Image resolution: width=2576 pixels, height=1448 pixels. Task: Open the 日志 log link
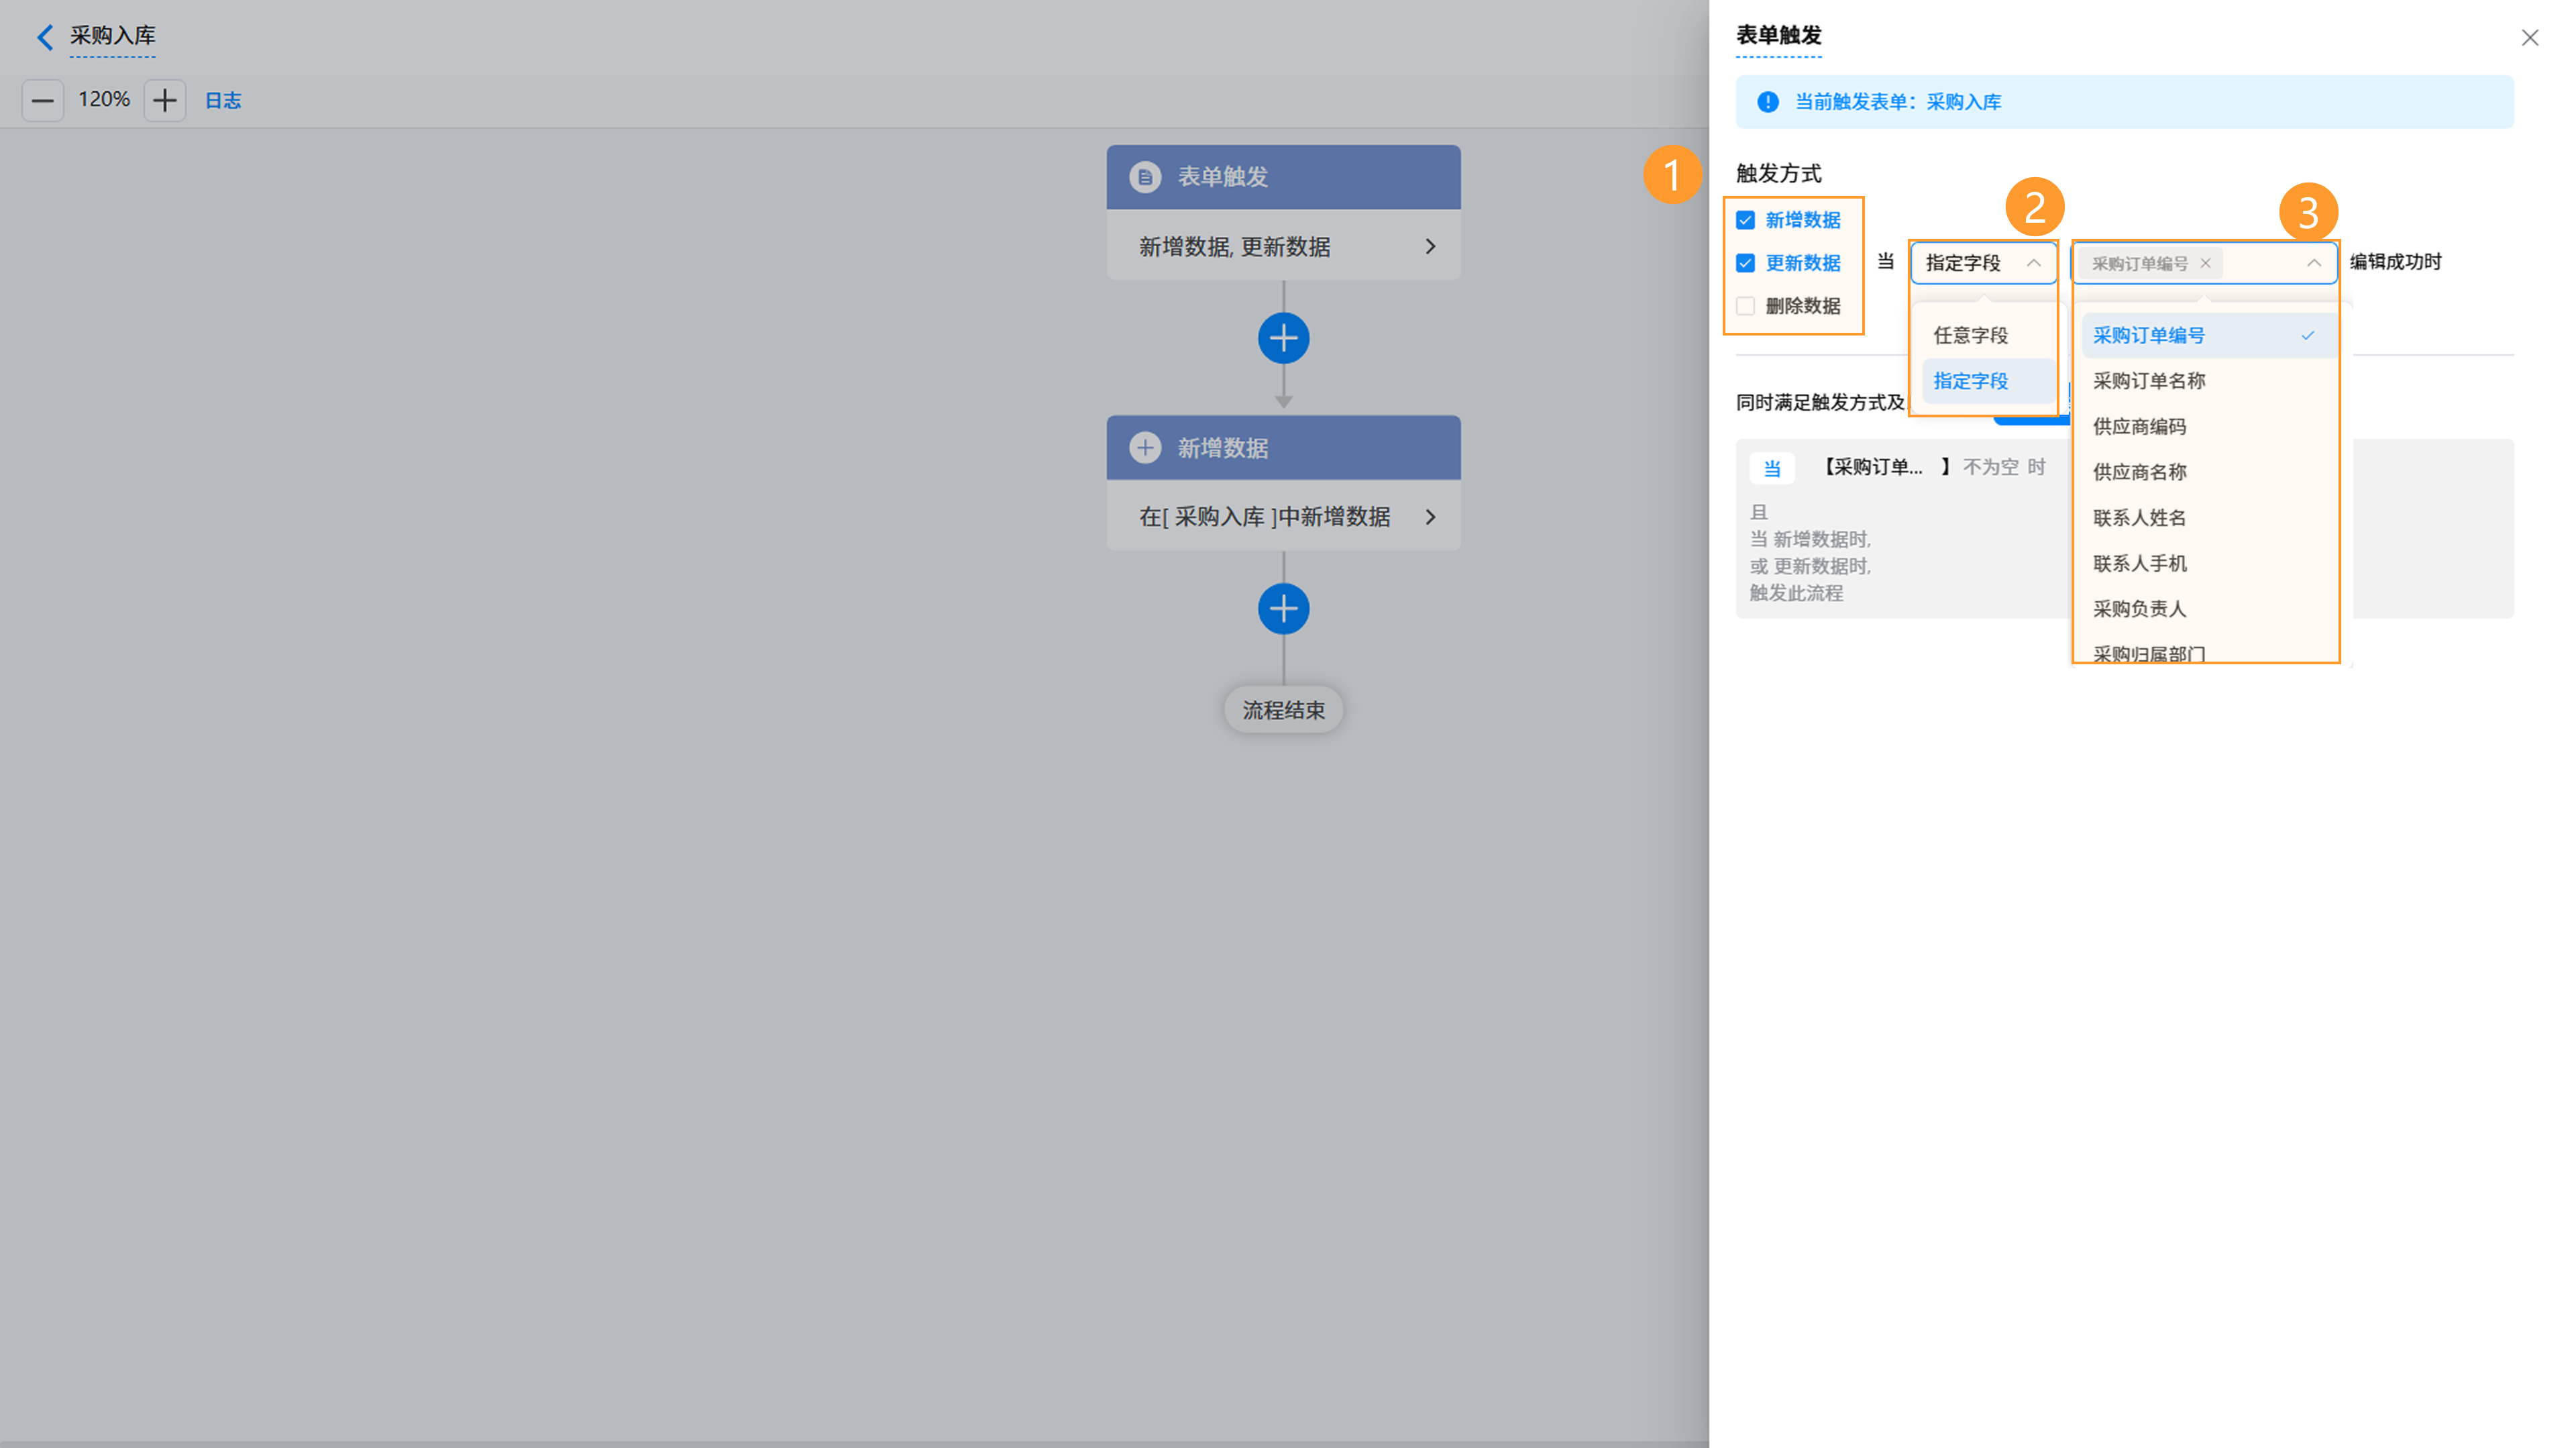[223, 100]
